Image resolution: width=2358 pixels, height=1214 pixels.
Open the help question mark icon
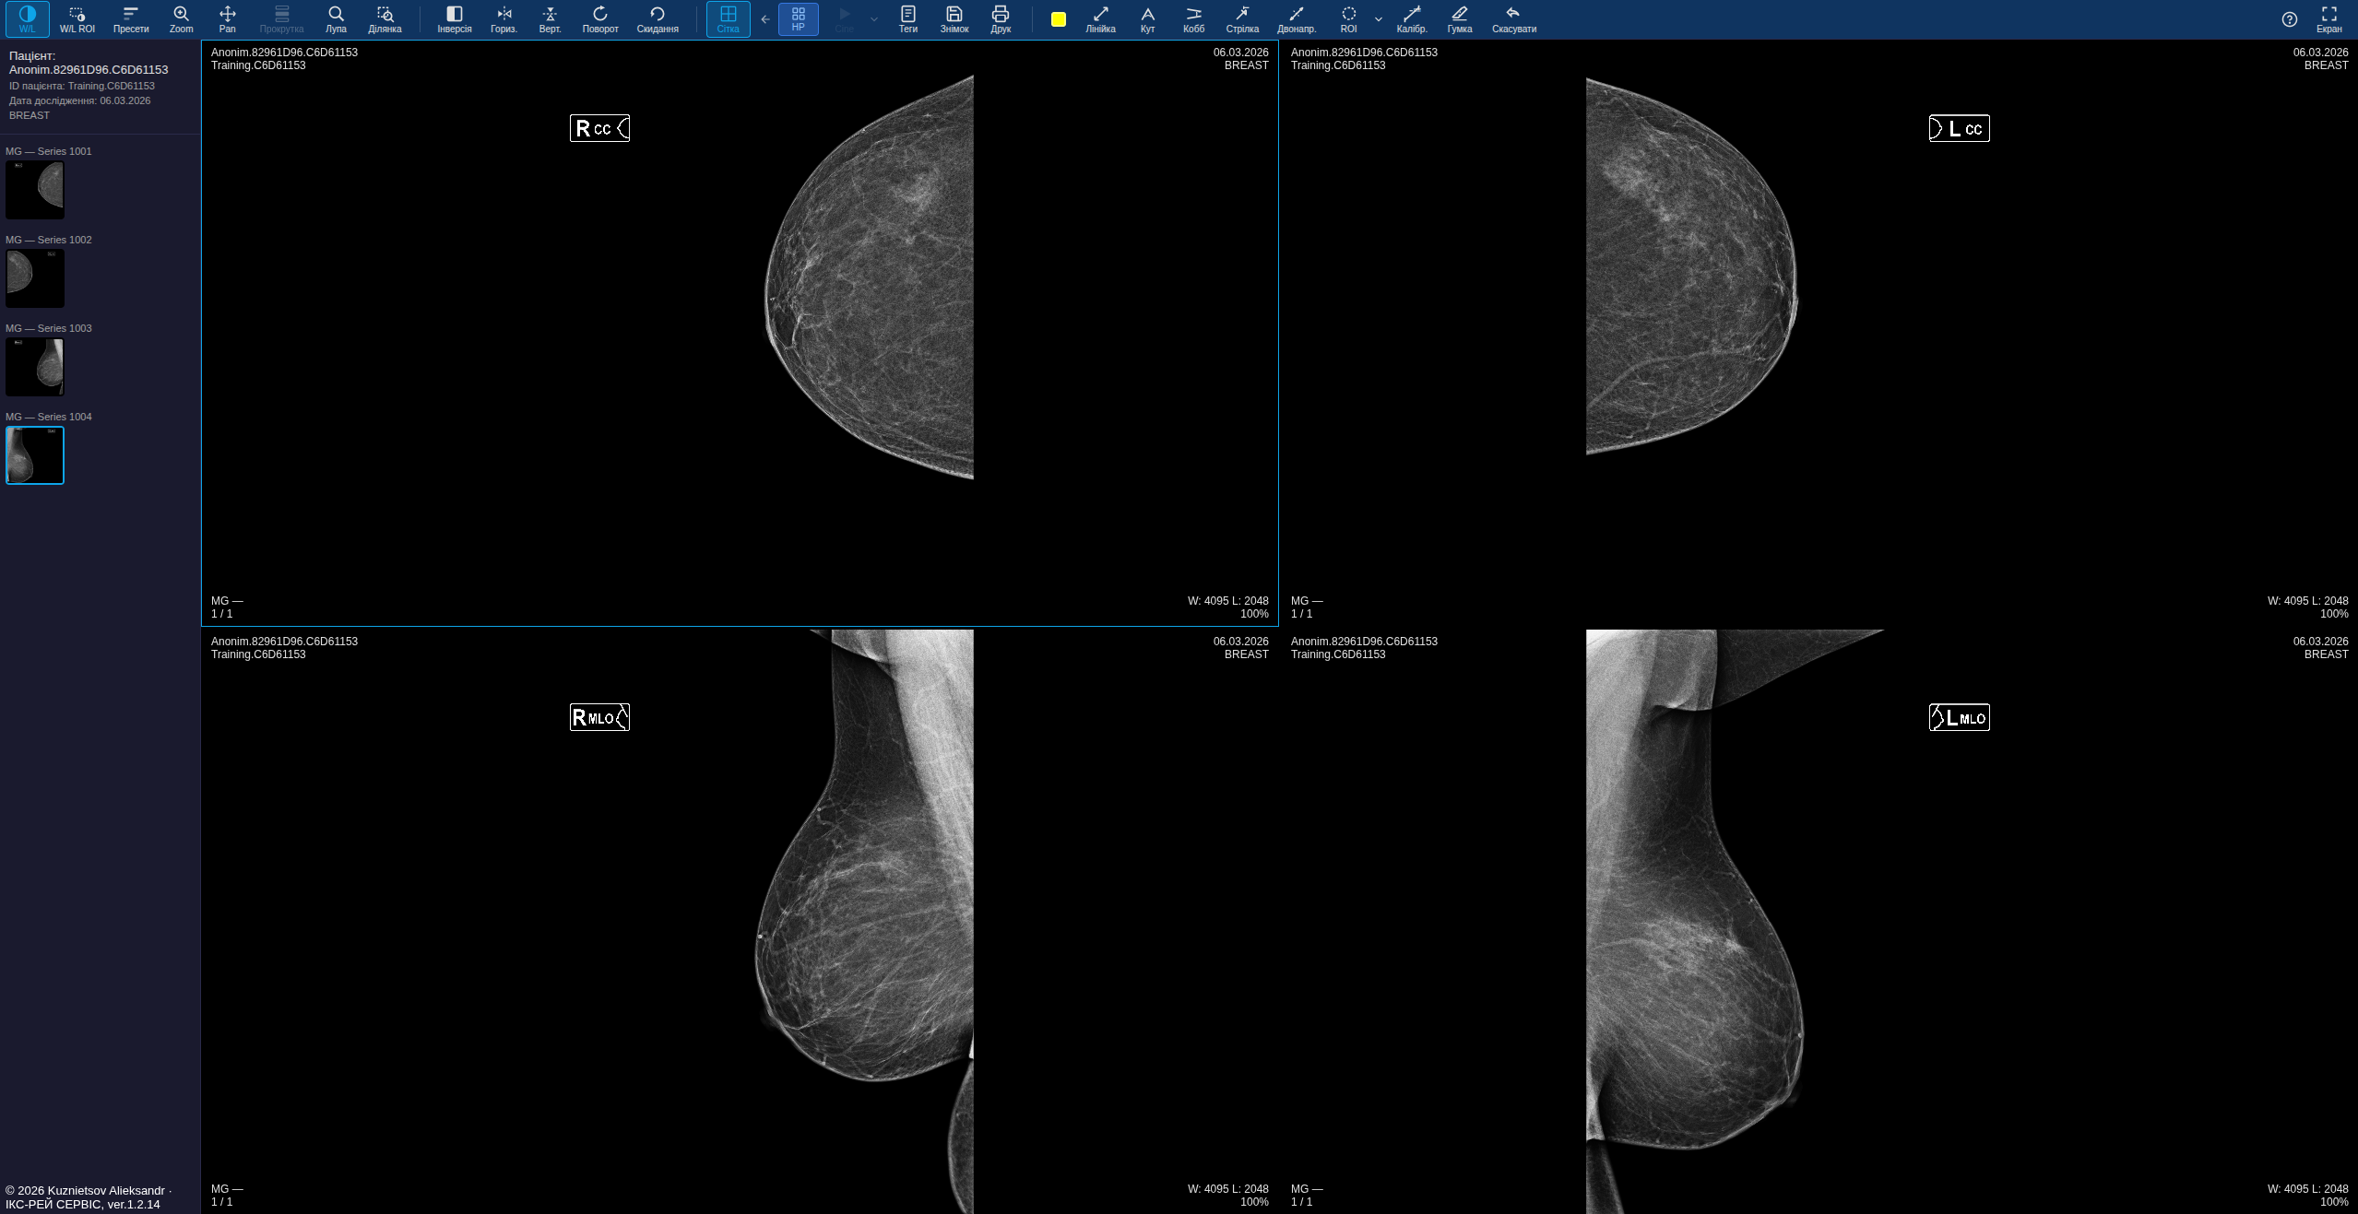pyautogui.click(x=2290, y=19)
